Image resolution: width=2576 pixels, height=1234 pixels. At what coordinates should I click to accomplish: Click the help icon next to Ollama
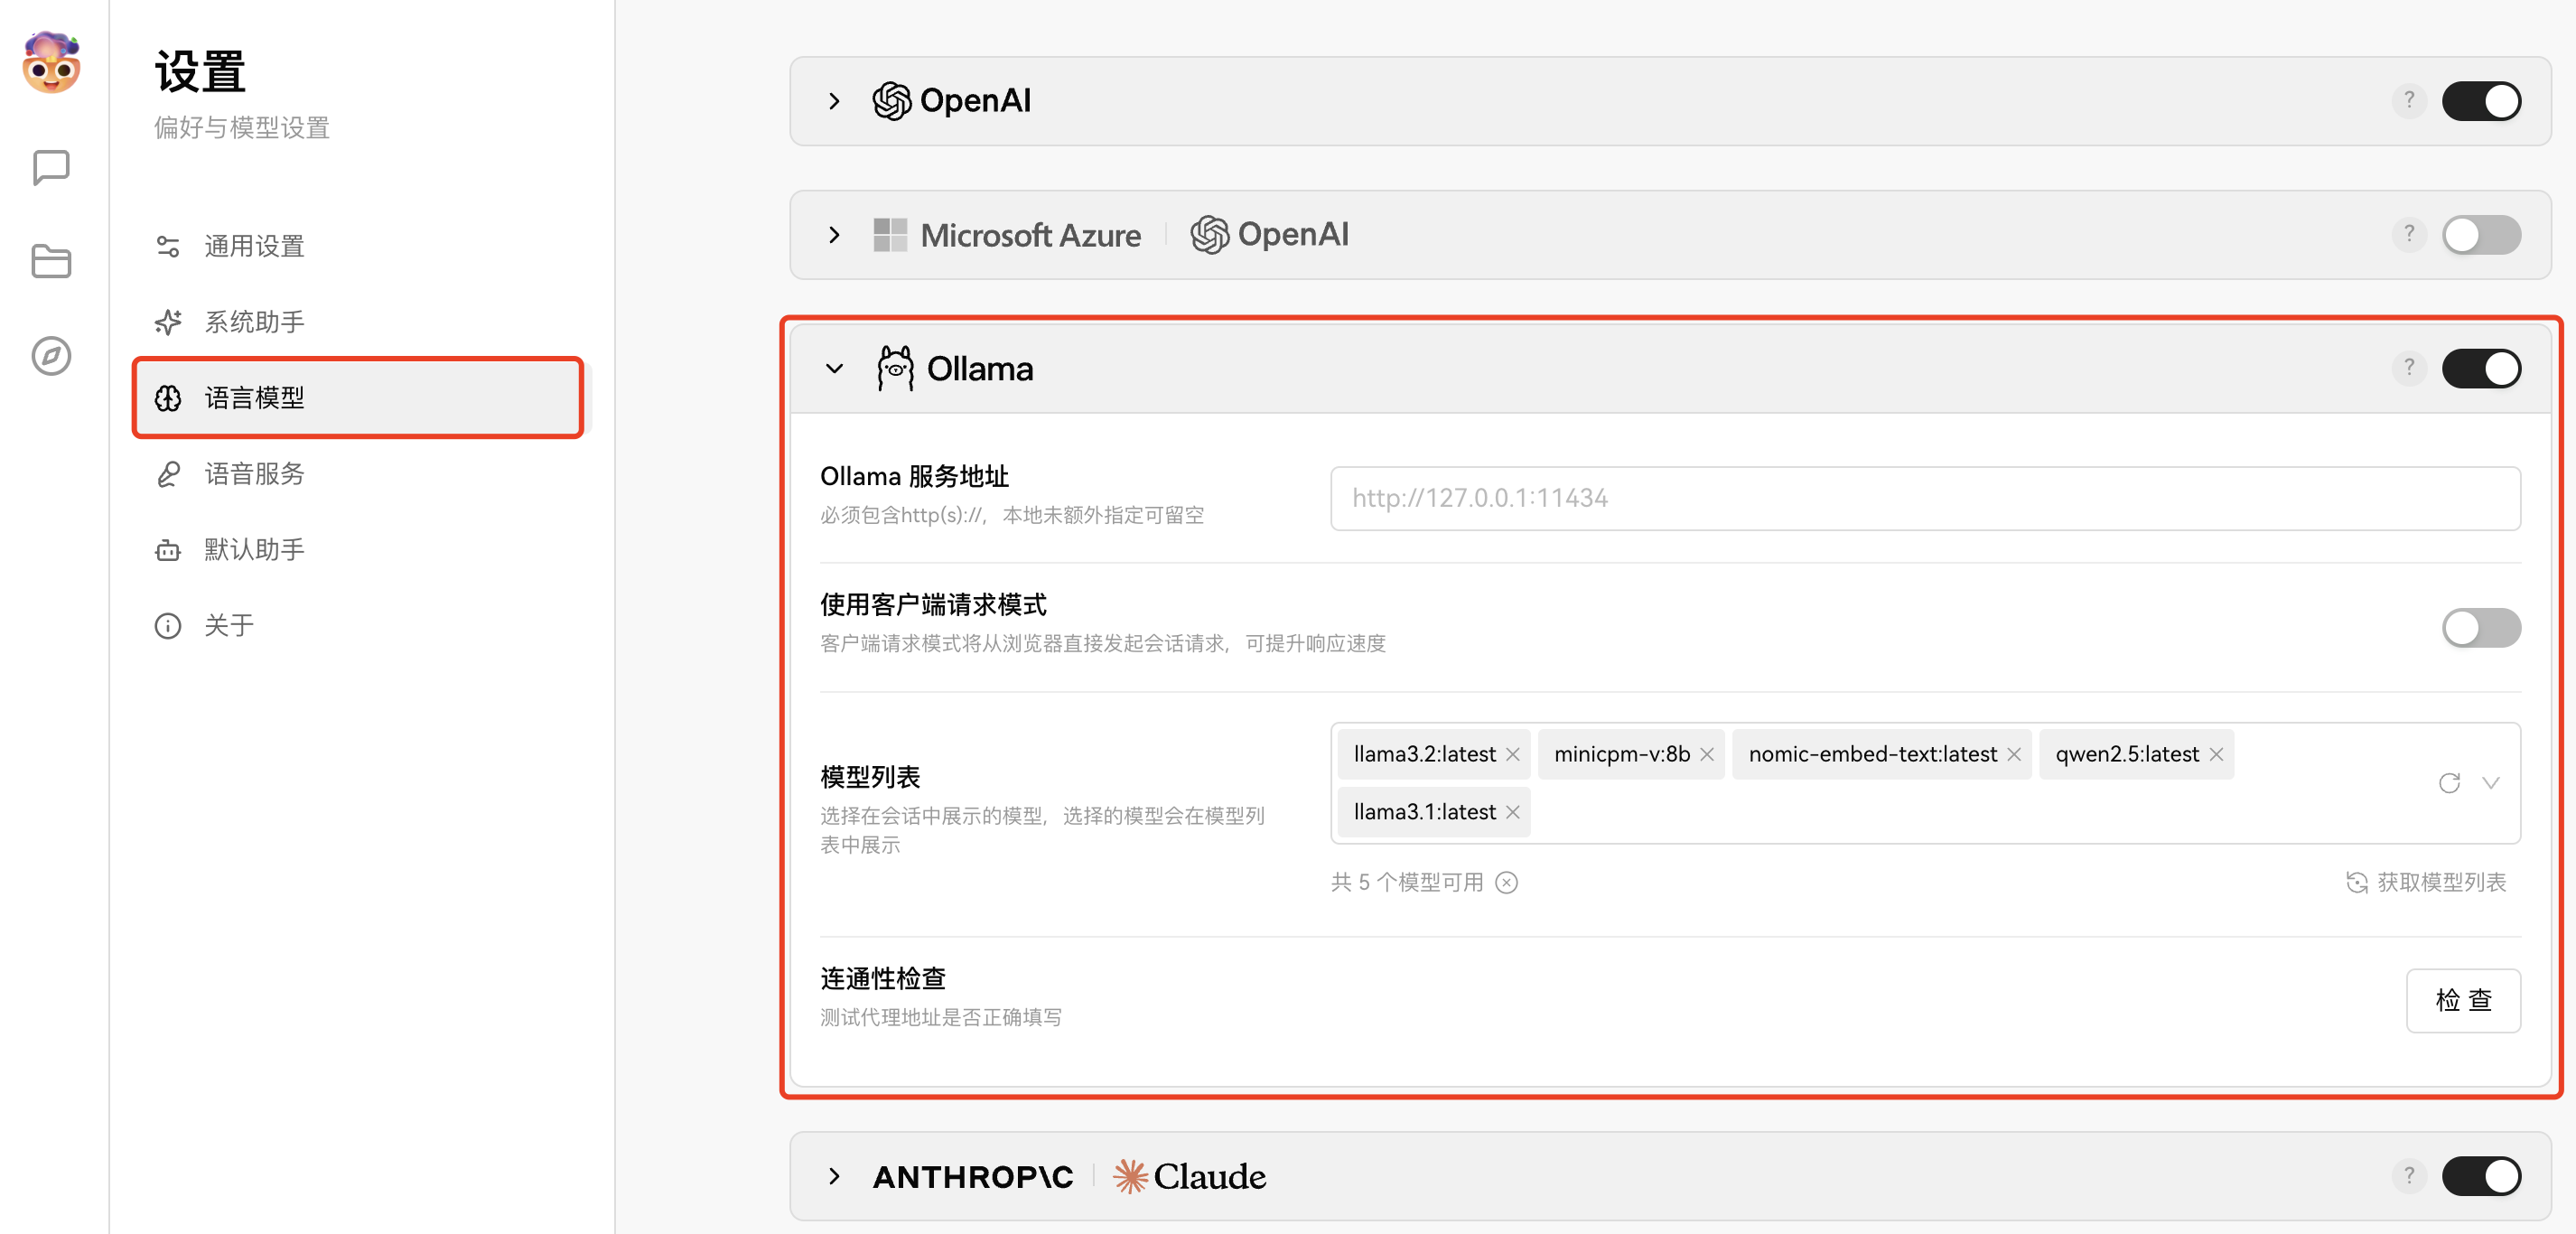tap(2409, 368)
